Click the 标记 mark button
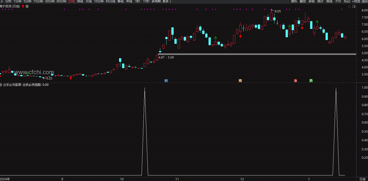Screen dimensions: 368x181 pos(347,2)
